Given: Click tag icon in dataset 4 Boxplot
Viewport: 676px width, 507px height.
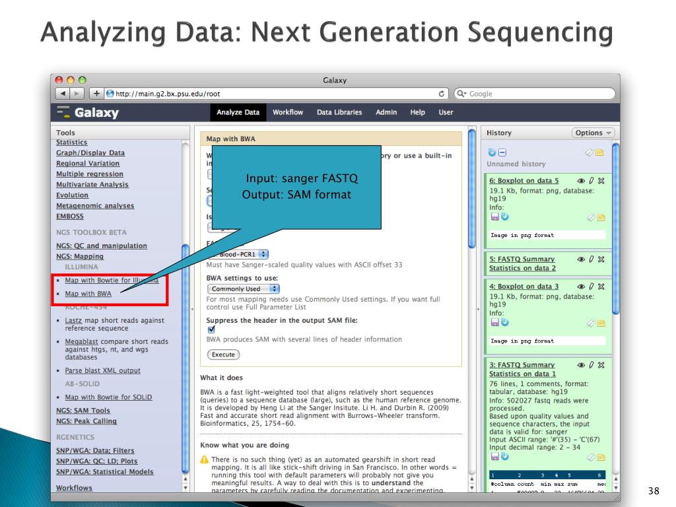Looking at the screenshot, I should pyautogui.click(x=591, y=323).
